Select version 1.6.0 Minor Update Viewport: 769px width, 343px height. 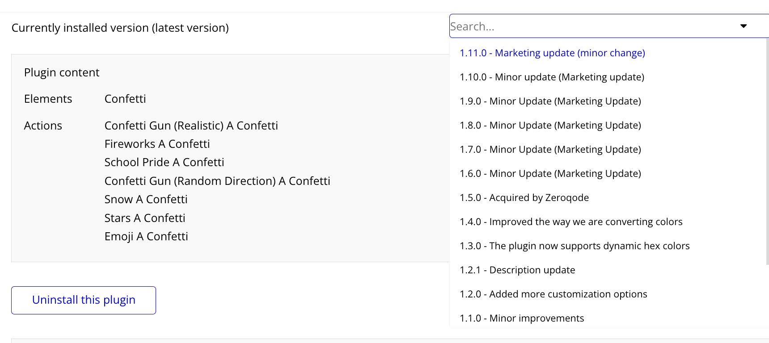coord(550,174)
